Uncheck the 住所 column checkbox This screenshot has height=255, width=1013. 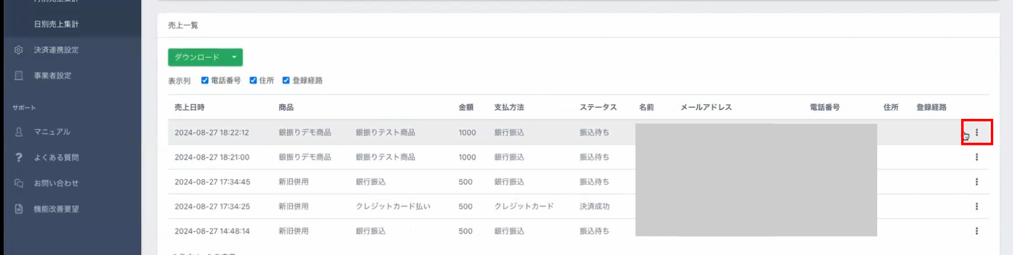(x=253, y=80)
